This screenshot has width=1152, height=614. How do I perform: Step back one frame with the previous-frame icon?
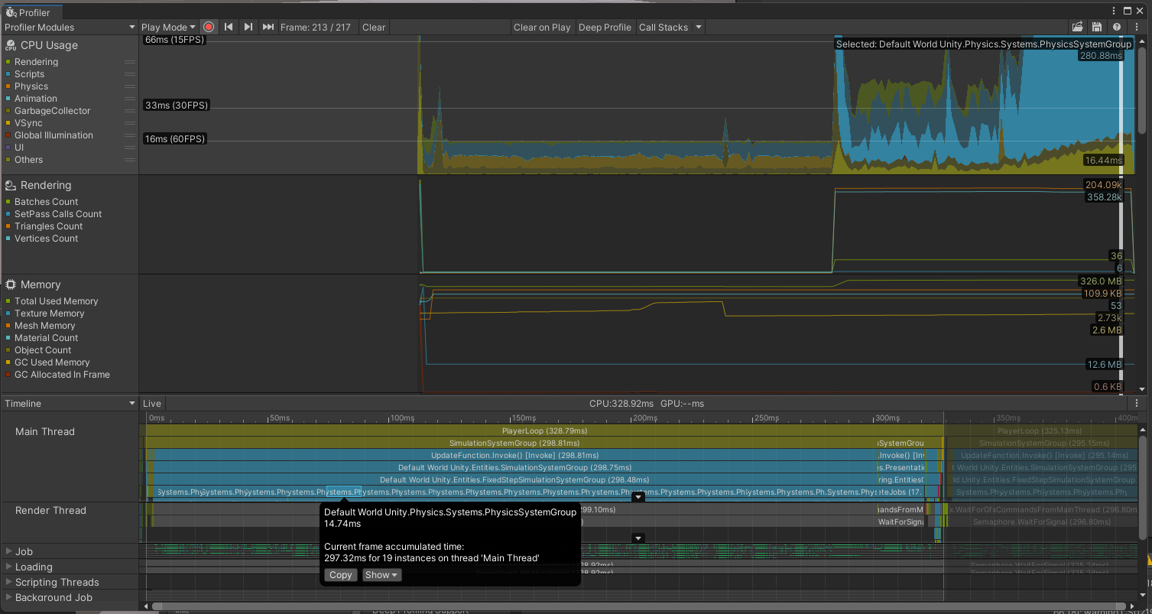229,27
